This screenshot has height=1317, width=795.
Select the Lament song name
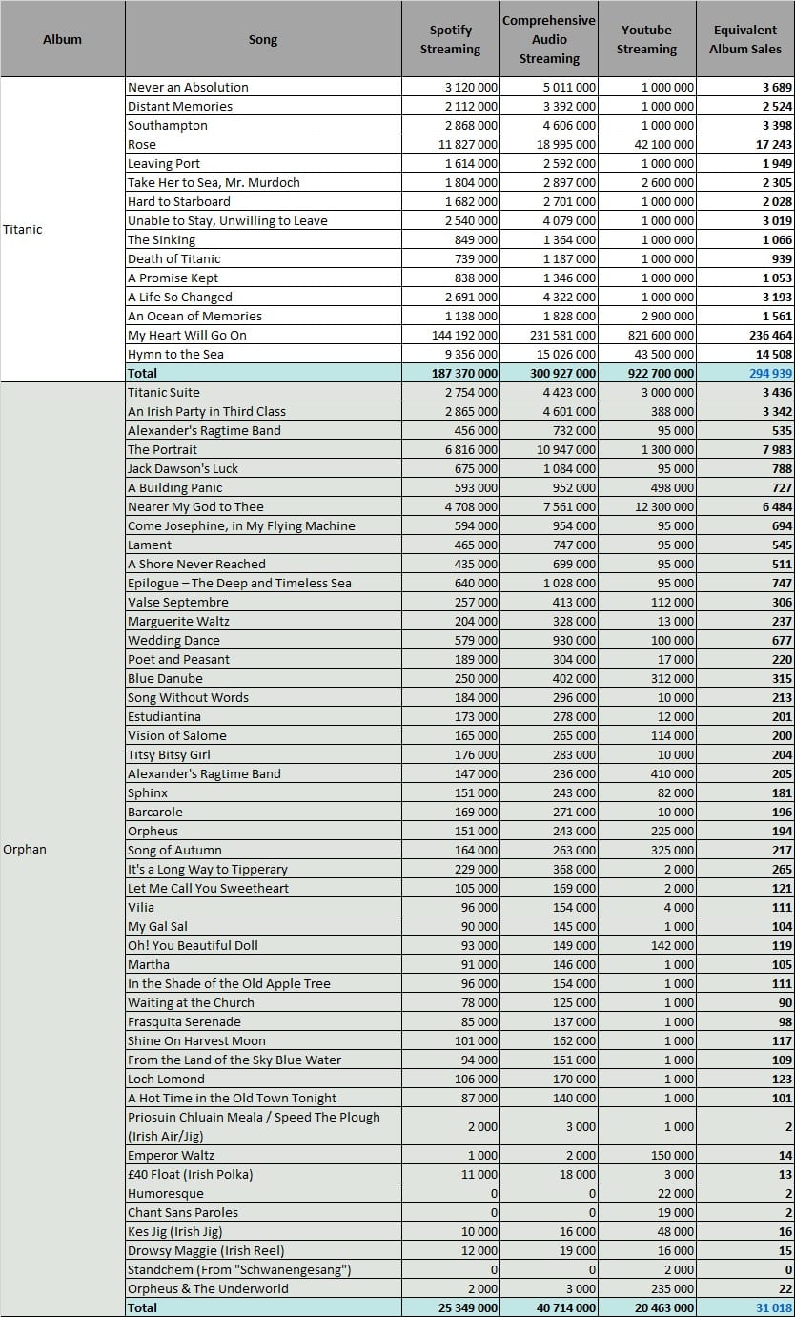point(150,545)
